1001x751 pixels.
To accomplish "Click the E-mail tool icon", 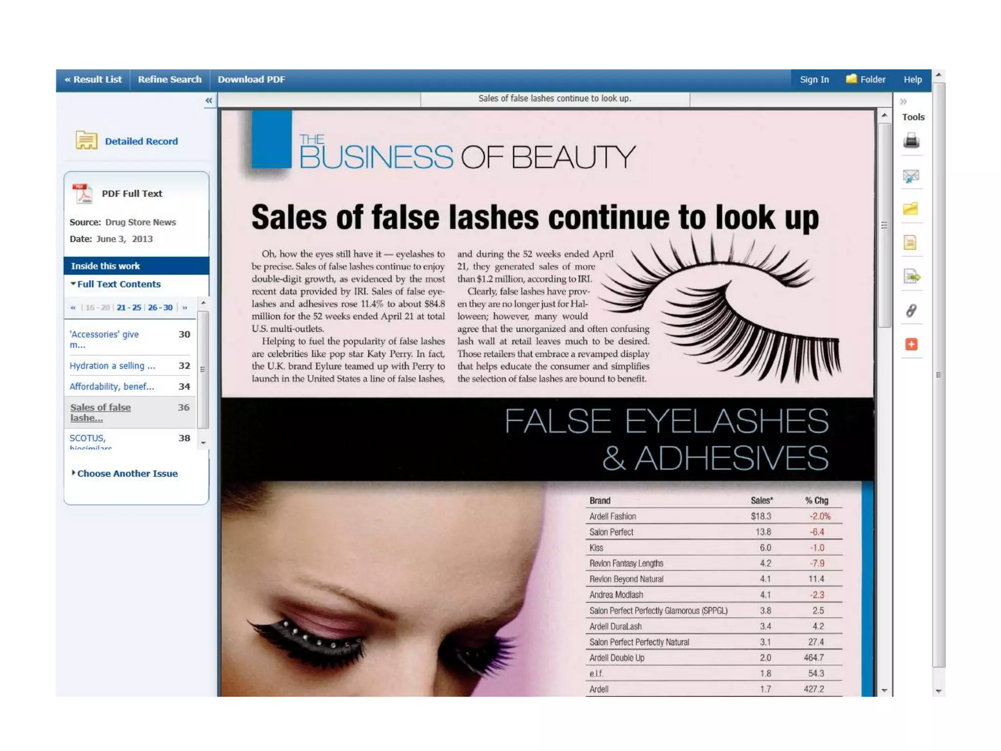I will tap(911, 176).
